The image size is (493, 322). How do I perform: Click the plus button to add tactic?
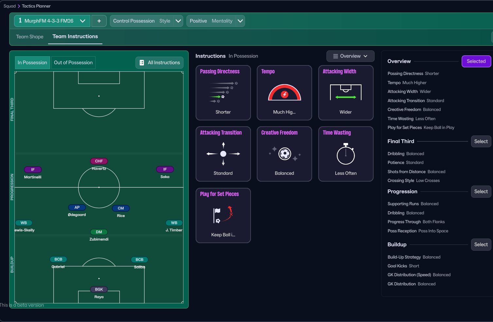[x=99, y=21]
